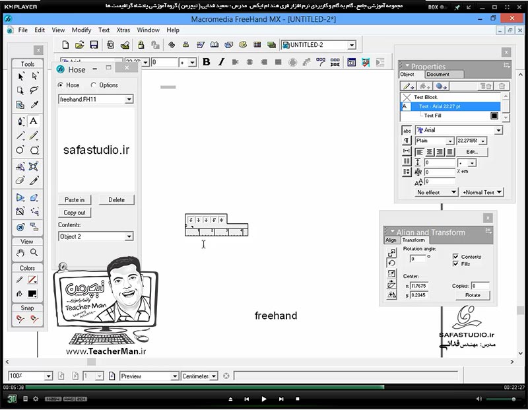The image size is (528, 410).
Task: Open the Modify menu
Action: tap(81, 30)
